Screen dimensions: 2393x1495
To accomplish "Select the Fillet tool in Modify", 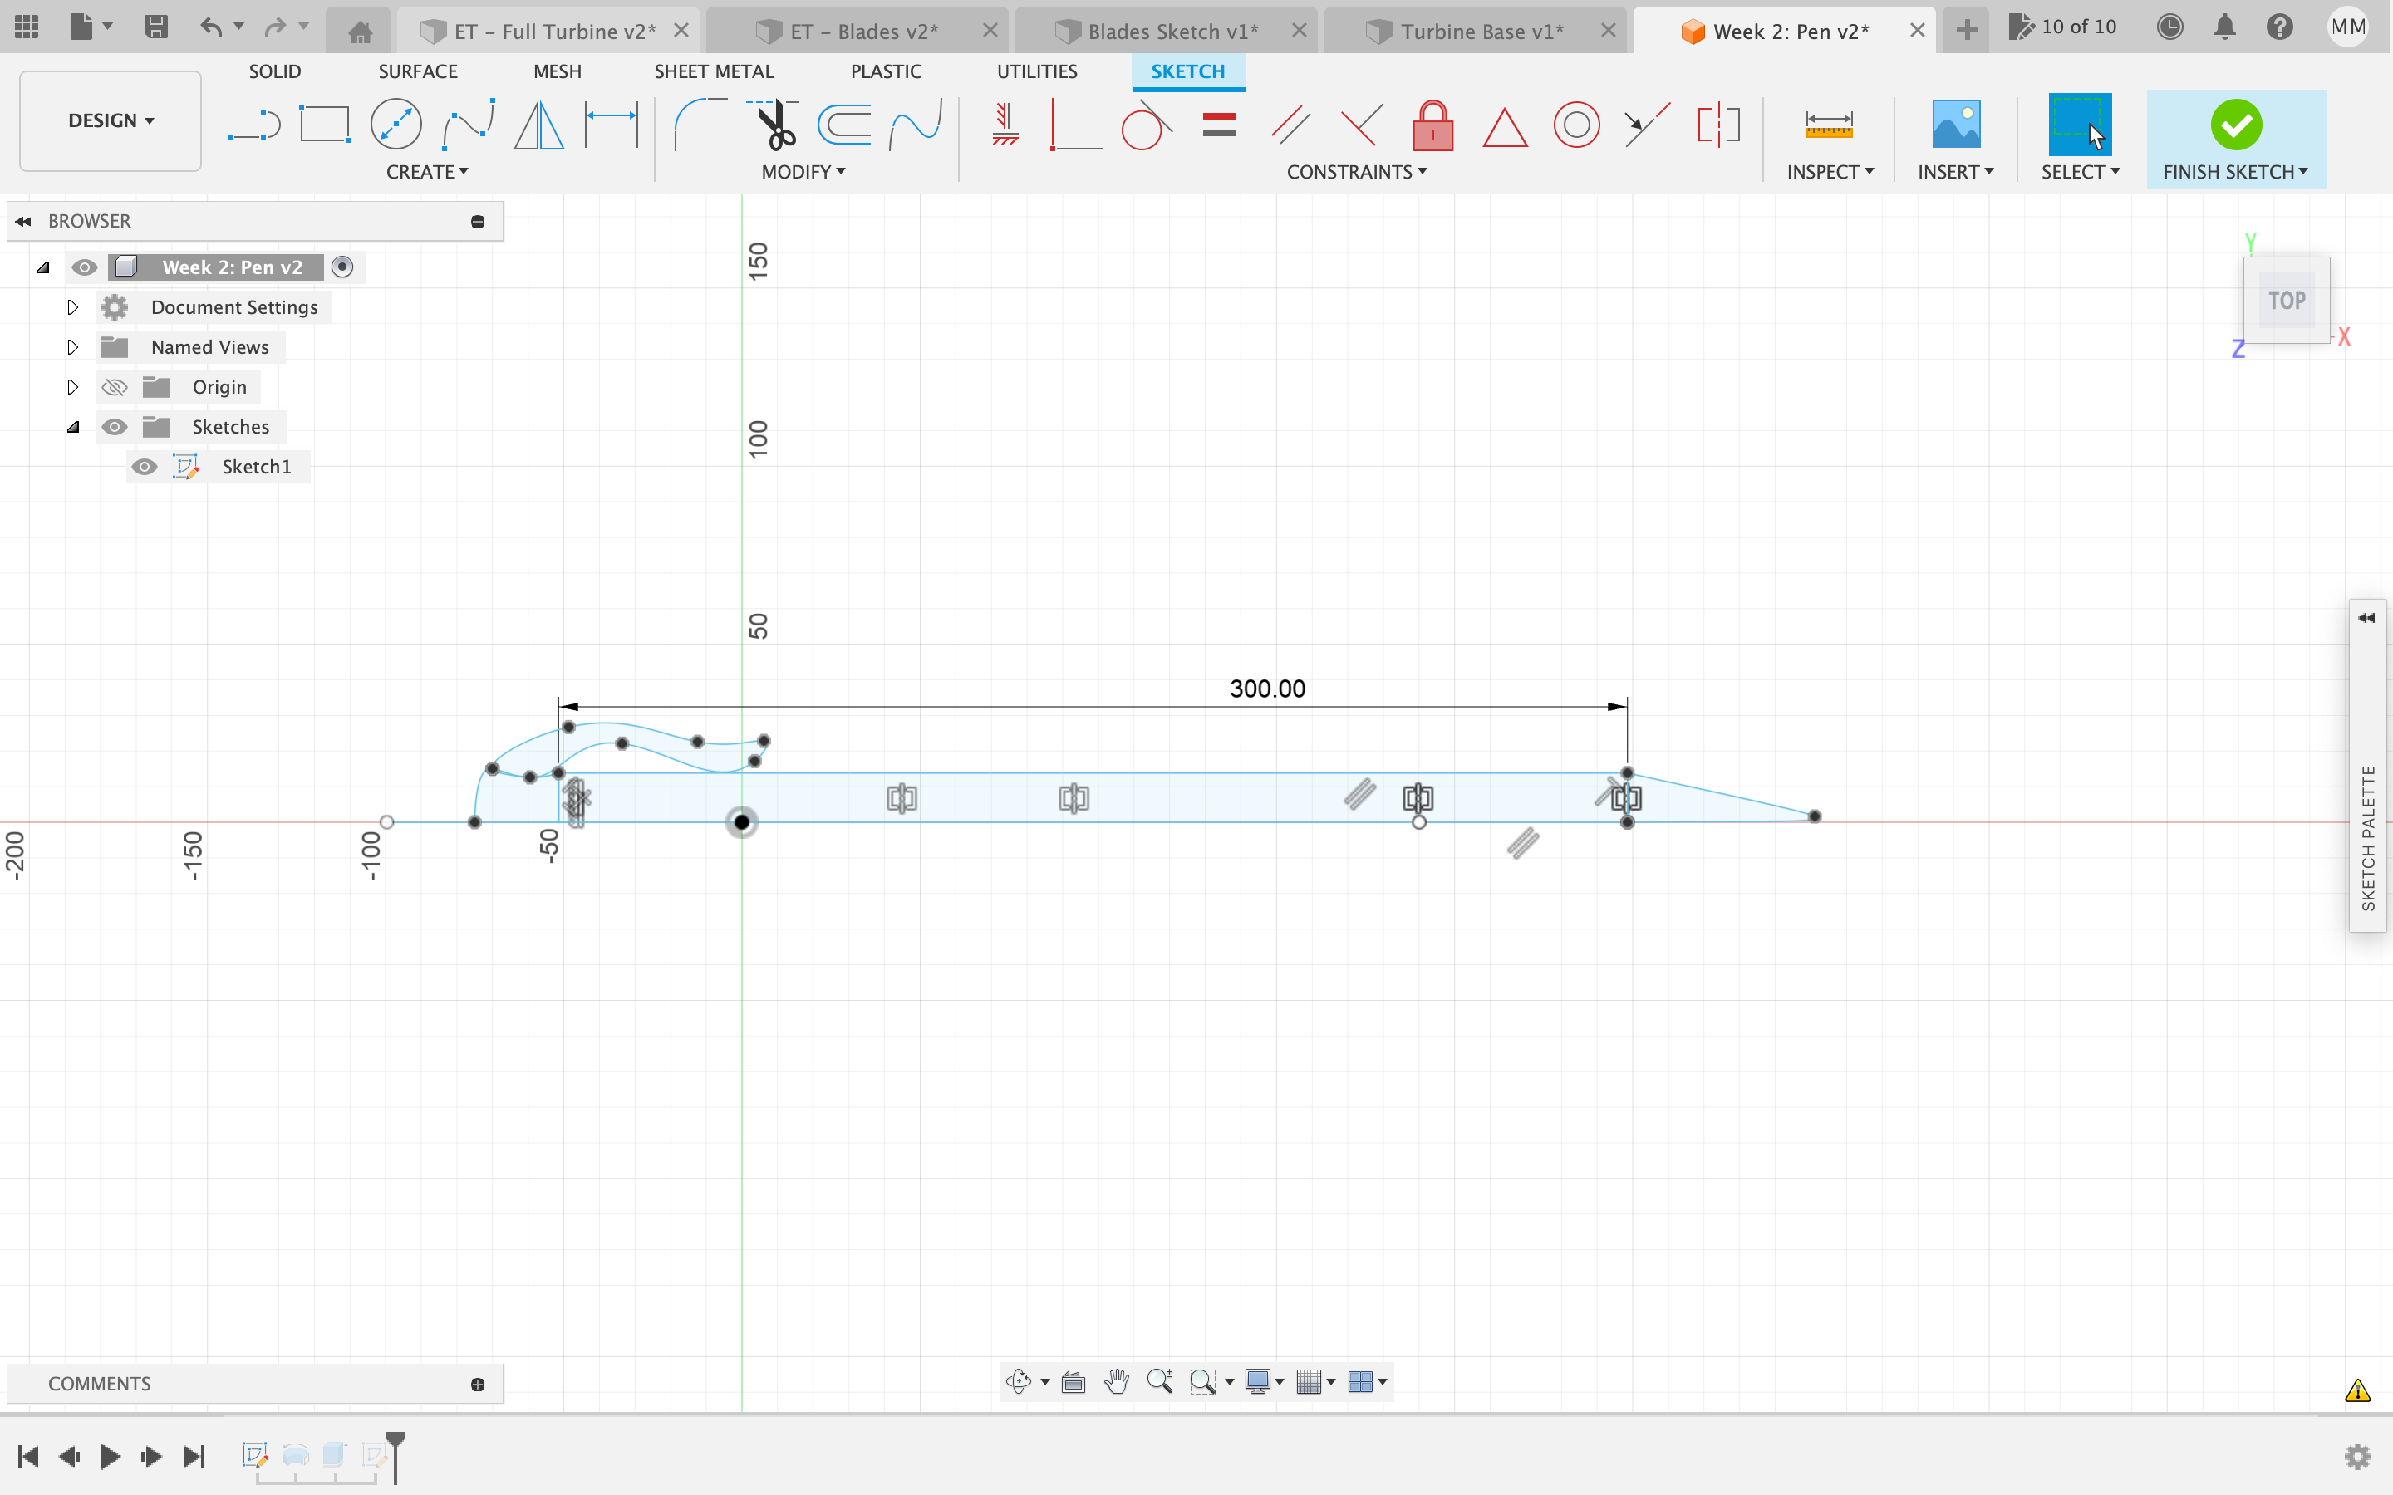I will [699, 125].
